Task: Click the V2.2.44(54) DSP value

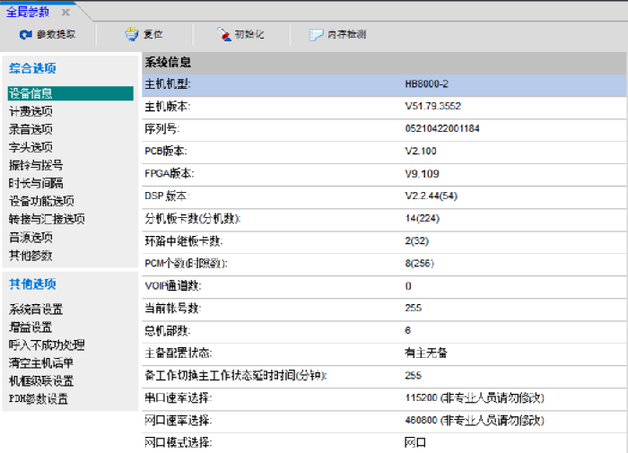Action: coord(432,196)
